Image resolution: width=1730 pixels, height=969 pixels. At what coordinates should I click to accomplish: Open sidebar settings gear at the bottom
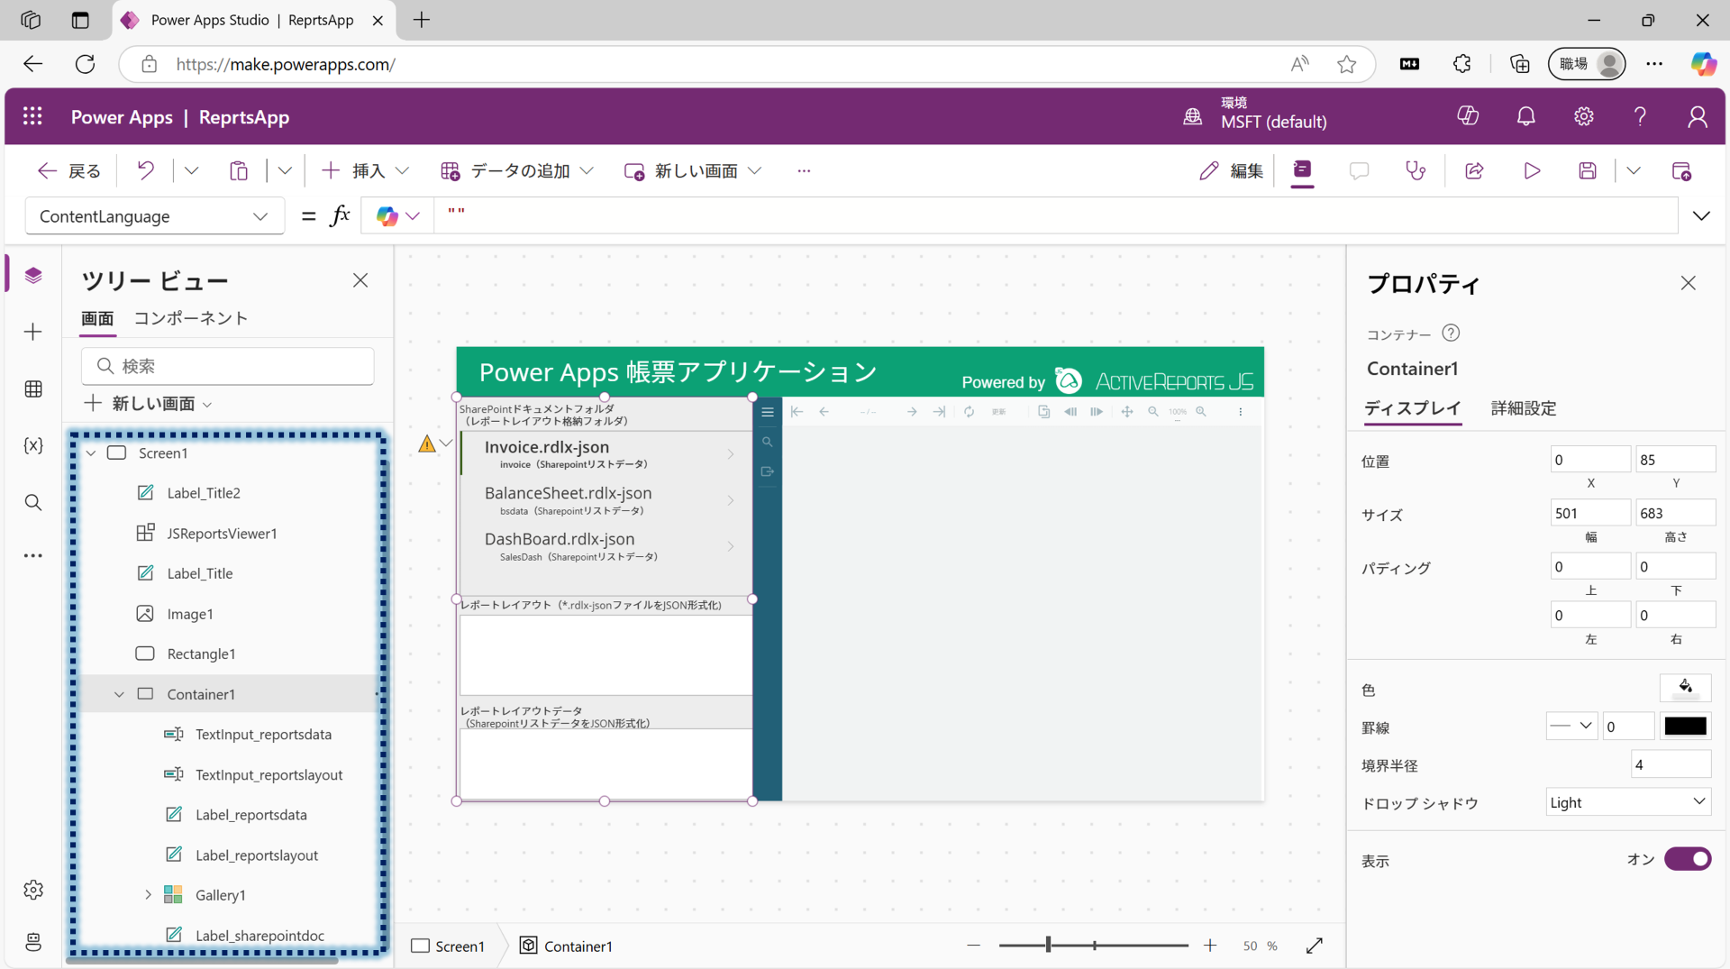point(33,890)
